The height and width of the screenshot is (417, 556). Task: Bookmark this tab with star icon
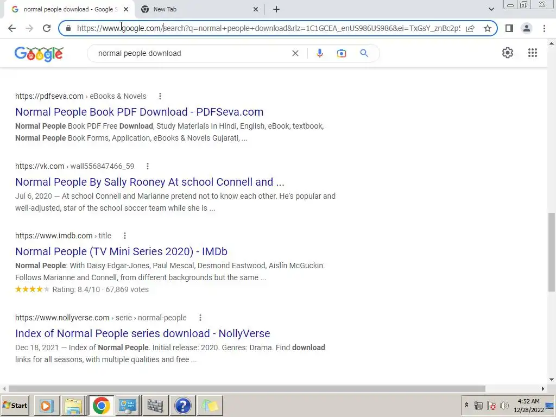click(488, 28)
